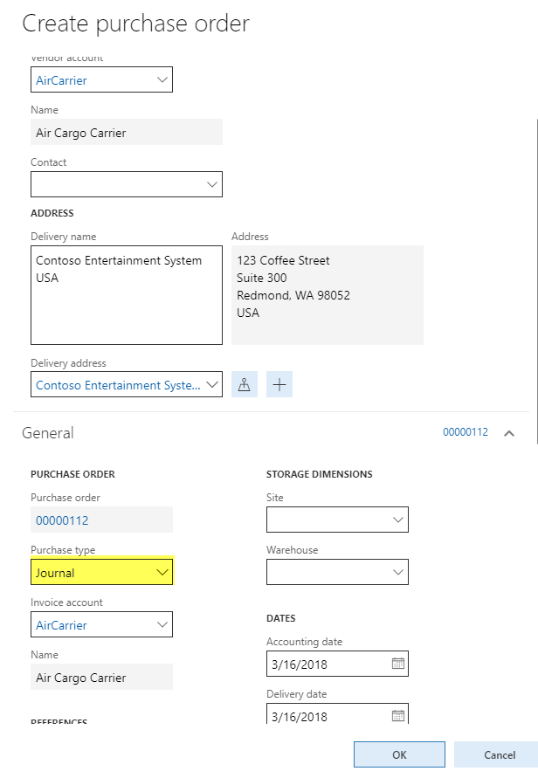Open the Purchase type Journal dropdown
538x778 pixels.
(162, 573)
